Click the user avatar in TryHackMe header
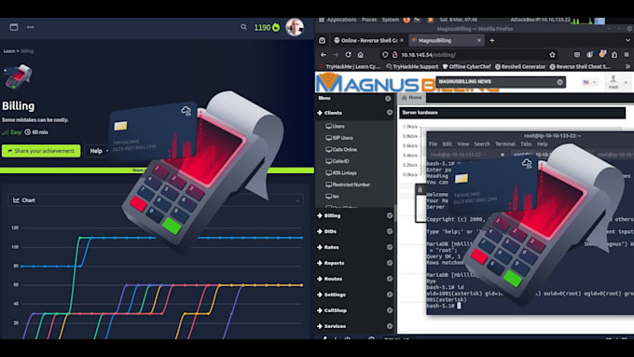Viewport: 634px width, 357px height. pyautogui.click(x=295, y=27)
